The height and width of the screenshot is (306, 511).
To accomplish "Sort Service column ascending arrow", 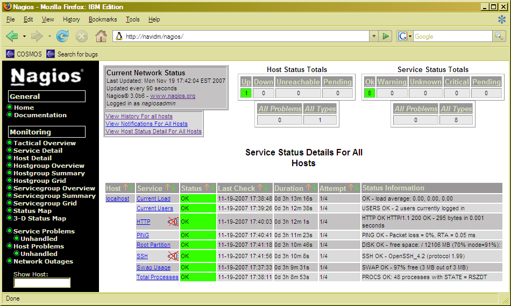I will click(x=167, y=188).
